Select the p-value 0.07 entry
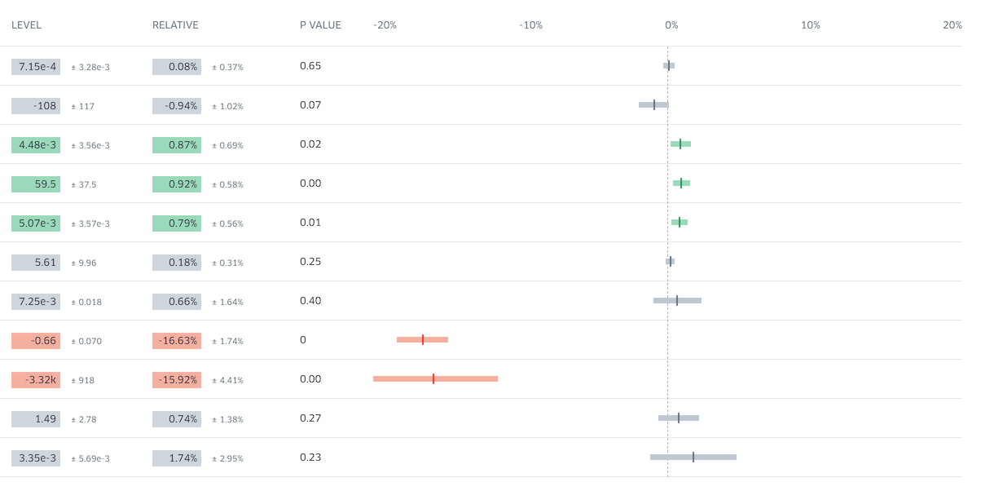Viewport: 981px width, 504px height. (x=310, y=105)
